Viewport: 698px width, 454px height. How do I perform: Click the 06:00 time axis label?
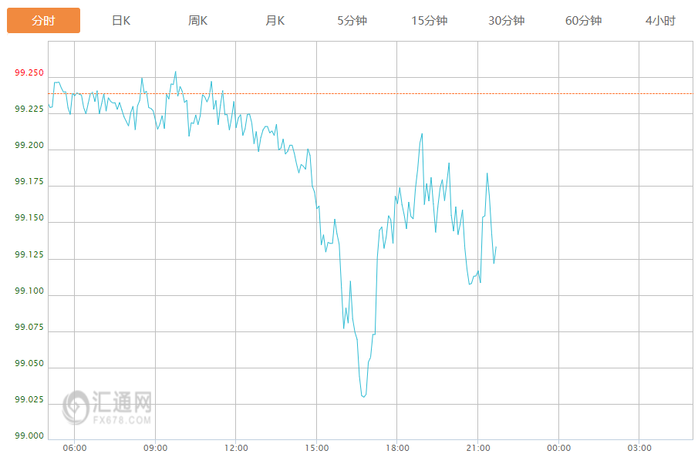pyautogui.click(x=75, y=448)
